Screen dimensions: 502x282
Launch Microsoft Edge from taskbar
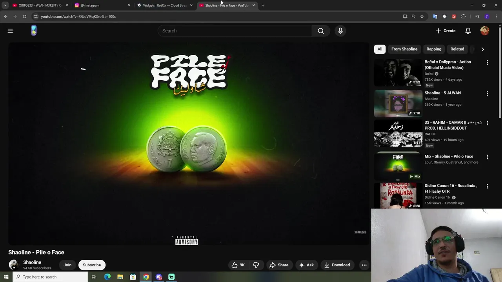coord(107,277)
